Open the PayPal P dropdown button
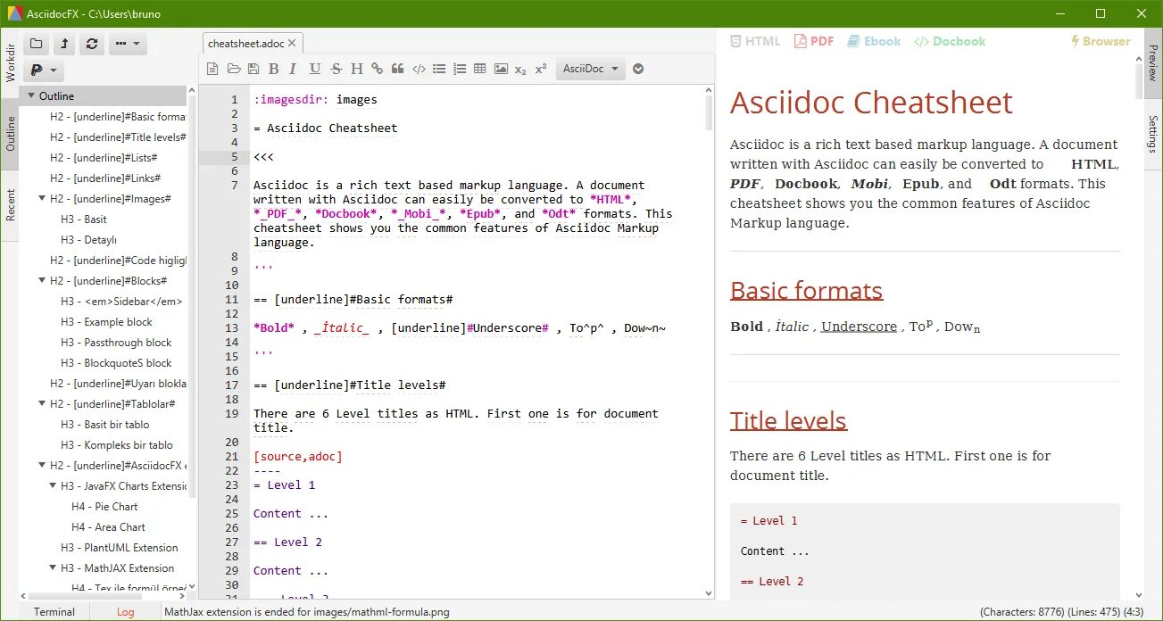This screenshot has height=621, width=1163. click(44, 70)
